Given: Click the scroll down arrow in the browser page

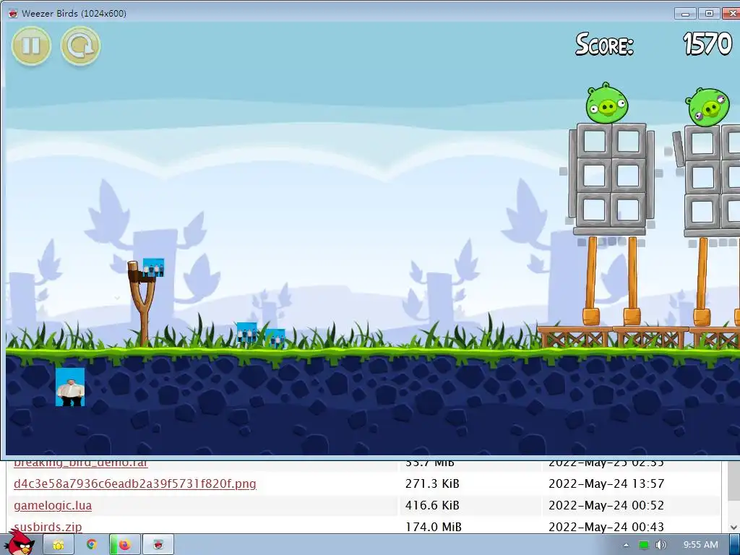Looking at the screenshot, I should (733, 527).
